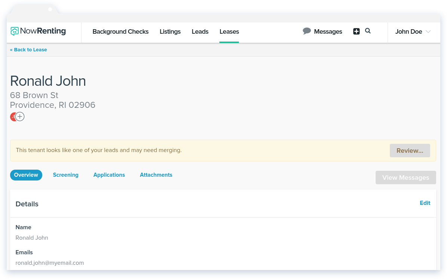Image resolution: width=447 pixels, height=279 pixels.
Task: Open the Background Checks menu item
Action: point(121,32)
